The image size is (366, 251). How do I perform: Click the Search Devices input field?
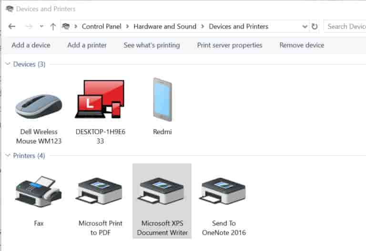tap(345, 27)
